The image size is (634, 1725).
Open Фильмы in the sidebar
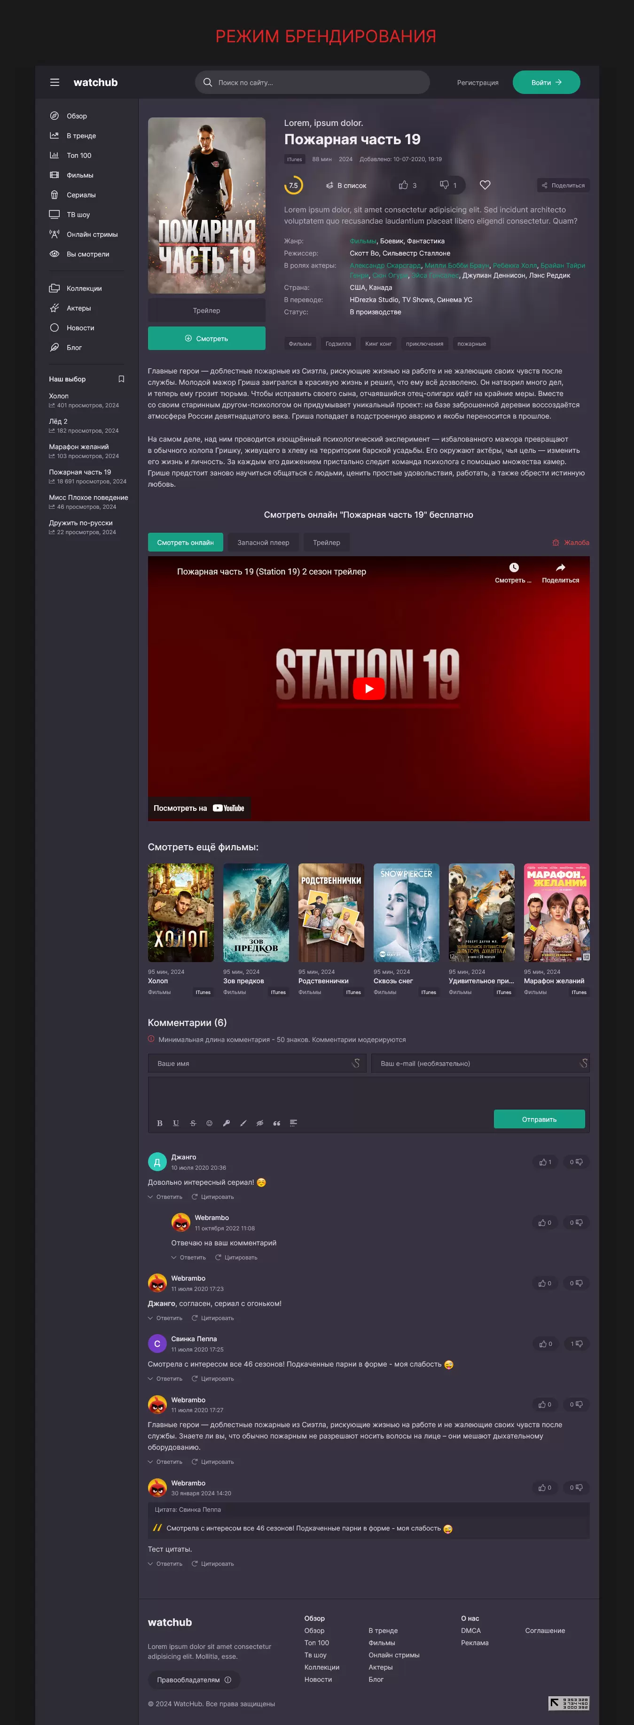click(80, 175)
